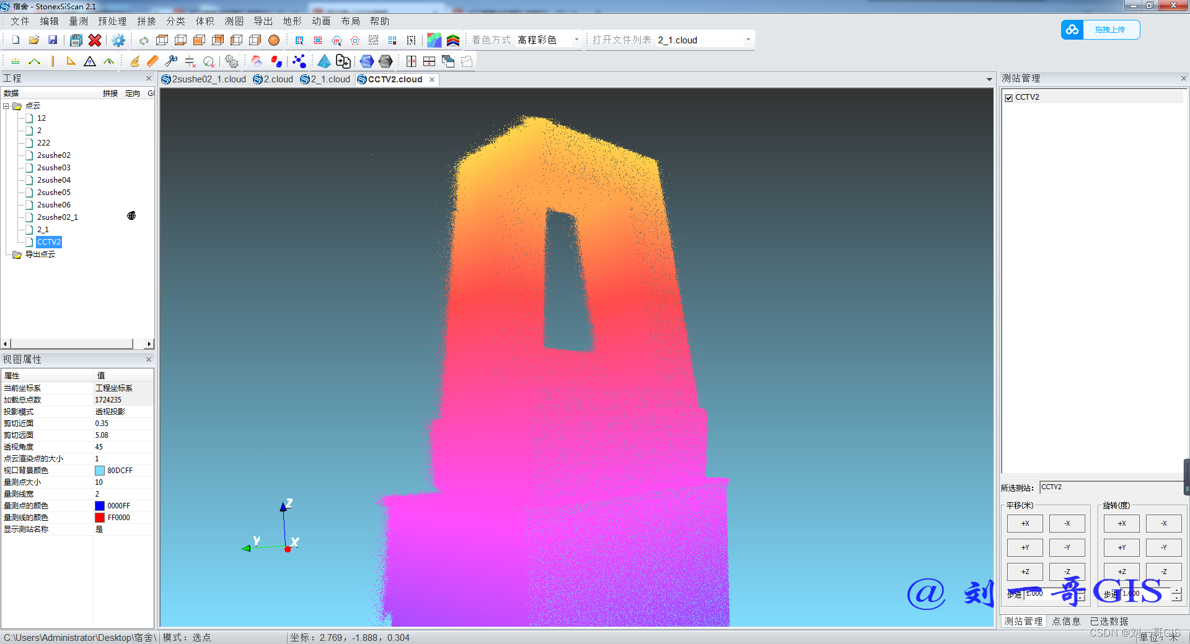The width and height of the screenshot is (1190, 644).
Task: Click the globe icon beside 2sushe02_1
Action: click(131, 215)
